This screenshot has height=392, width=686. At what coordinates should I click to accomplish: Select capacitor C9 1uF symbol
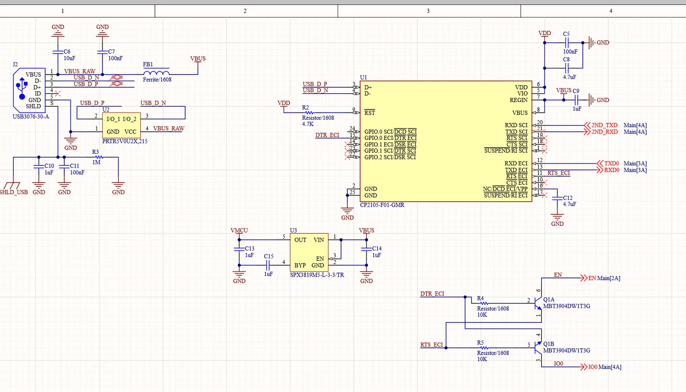click(577, 100)
